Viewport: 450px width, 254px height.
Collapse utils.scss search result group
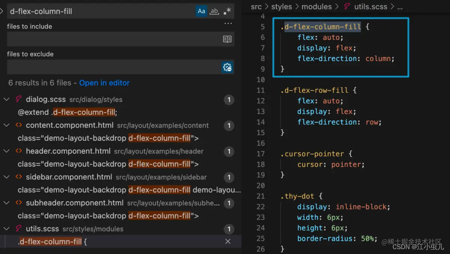6,229
